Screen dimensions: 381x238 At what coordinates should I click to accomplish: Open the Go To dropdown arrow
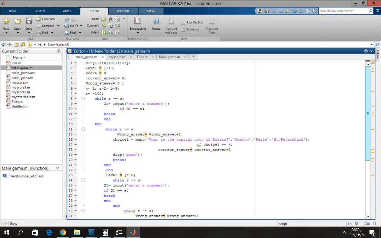(81, 26)
